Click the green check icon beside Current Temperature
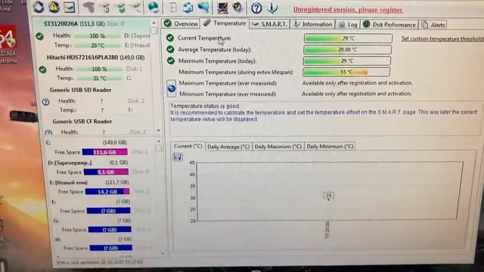This screenshot has width=484, height=272. click(169, 38)
